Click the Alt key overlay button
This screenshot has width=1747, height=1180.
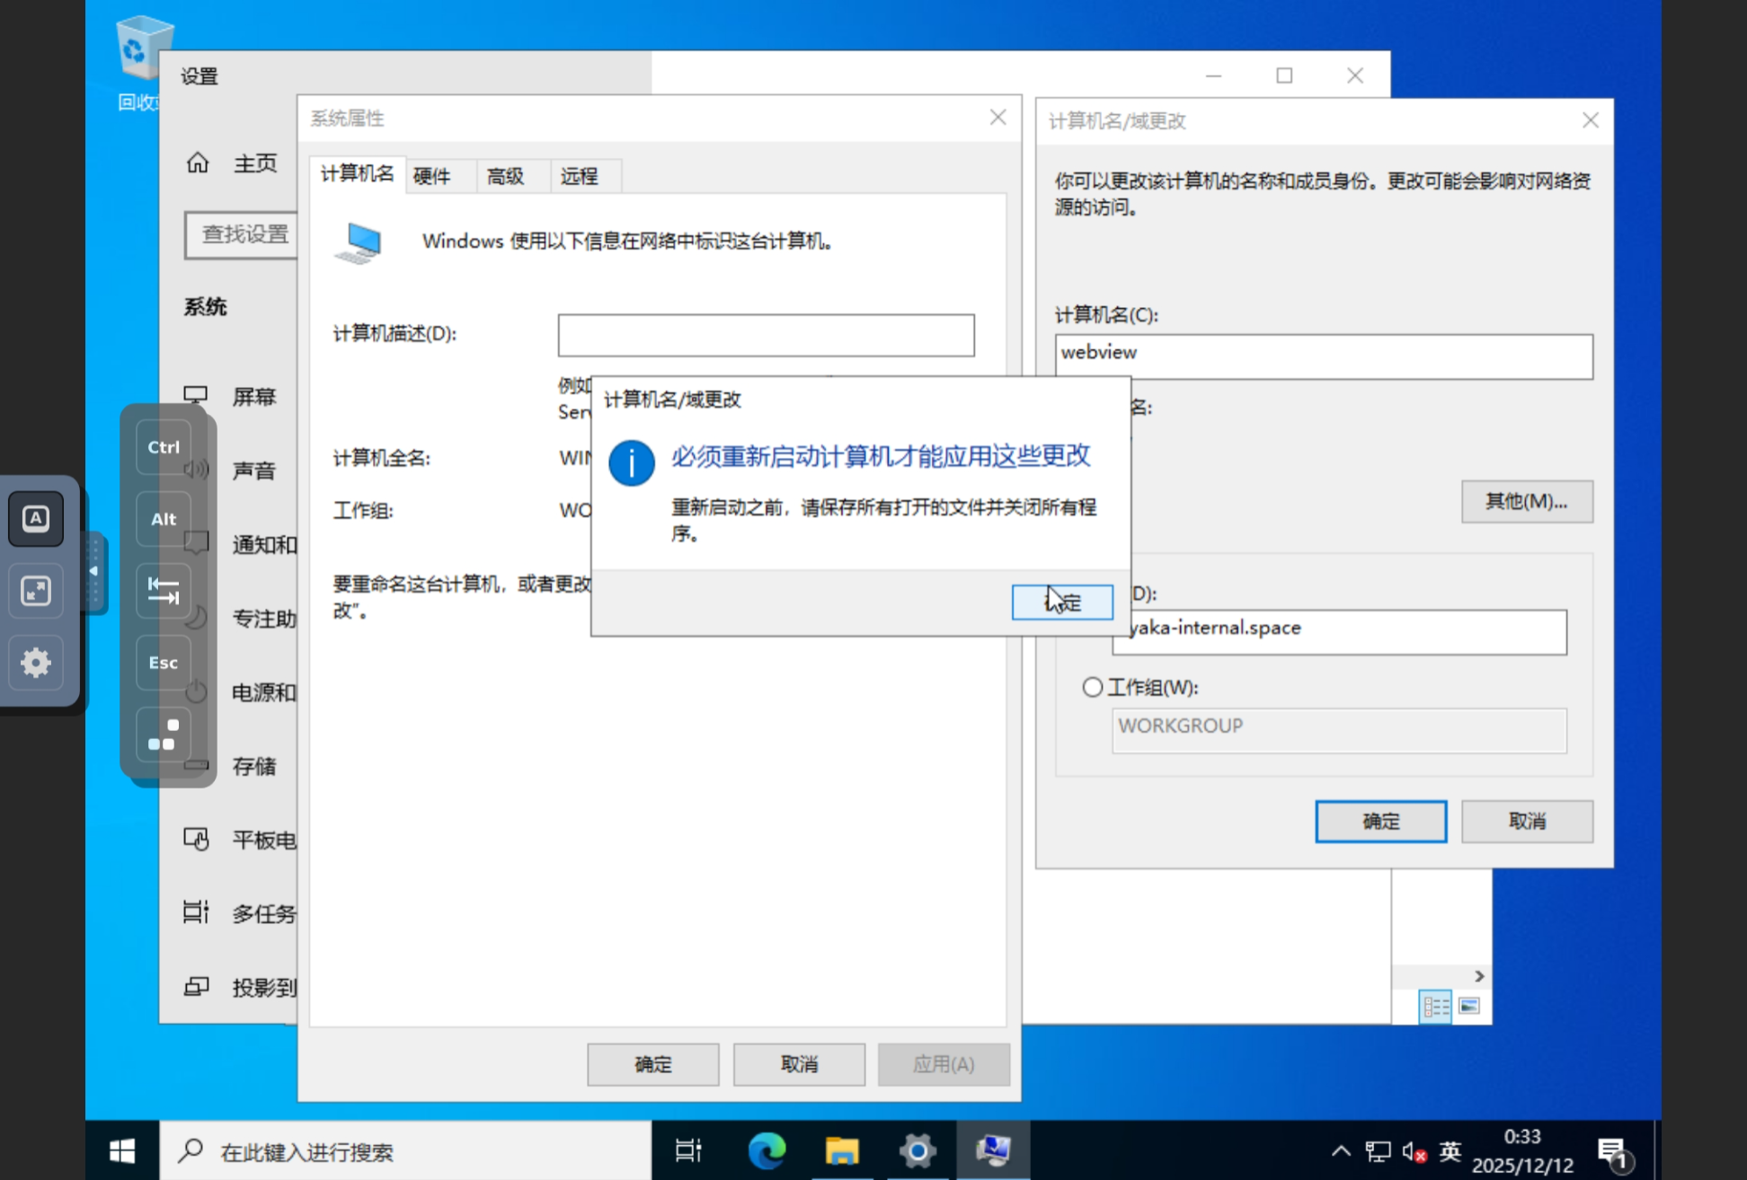pos(164,519)
